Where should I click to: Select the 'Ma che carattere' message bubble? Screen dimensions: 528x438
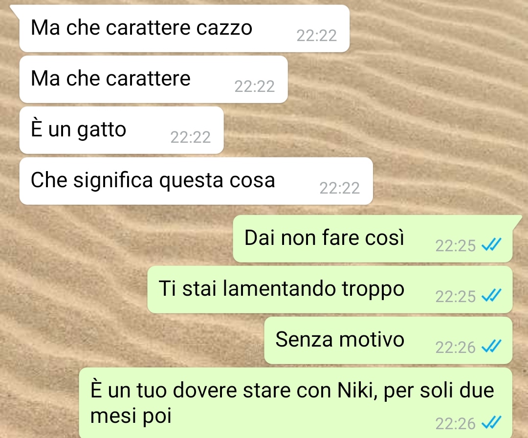click(154, 80)
